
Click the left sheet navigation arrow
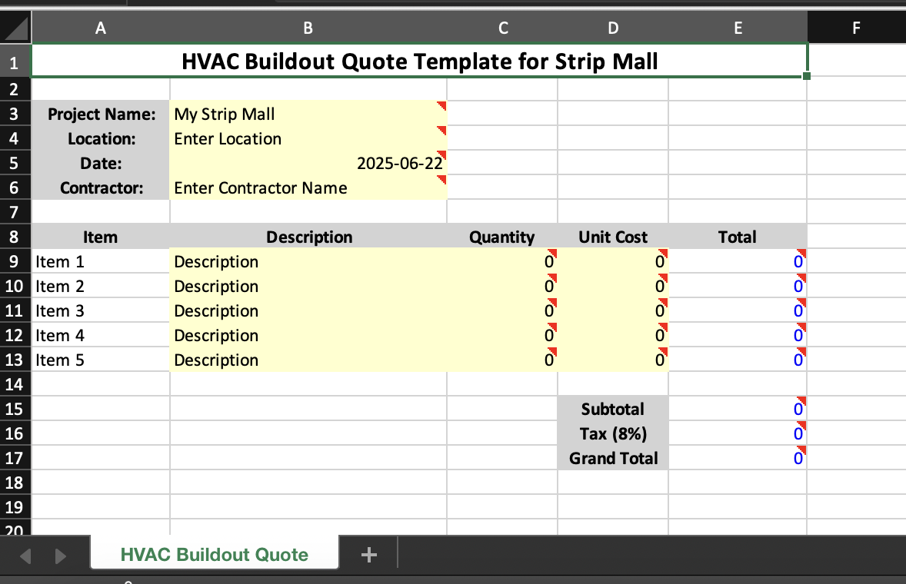(25, 554)
